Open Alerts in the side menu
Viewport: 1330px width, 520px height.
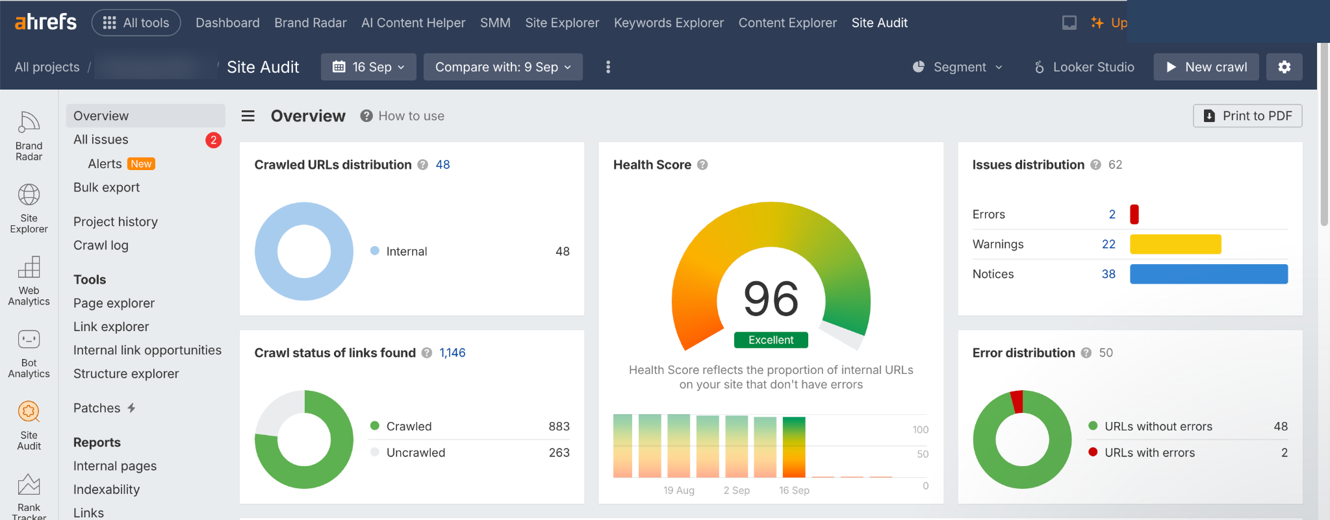point(105,164)
